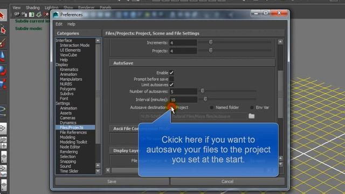The image size is (345, 194).
Task: Switch to Persp/Graph Editor layout icon
Action: click(3, 171)
